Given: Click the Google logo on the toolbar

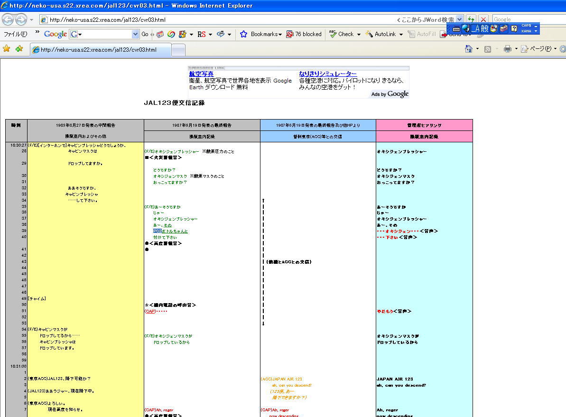Looking at the screenshot, I should [55, 34].
